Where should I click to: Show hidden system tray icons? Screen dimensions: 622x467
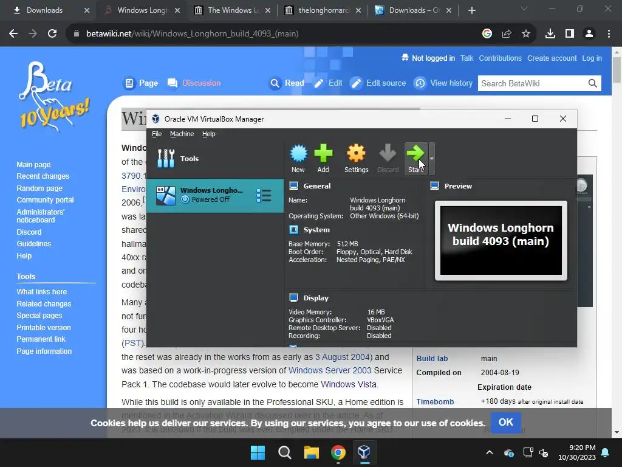pos(490,452)
